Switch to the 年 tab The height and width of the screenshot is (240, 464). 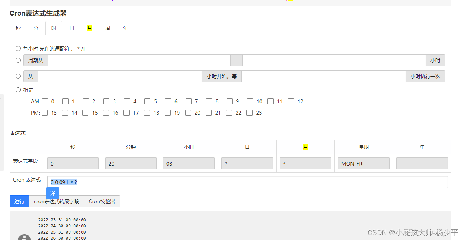(125, 28)
